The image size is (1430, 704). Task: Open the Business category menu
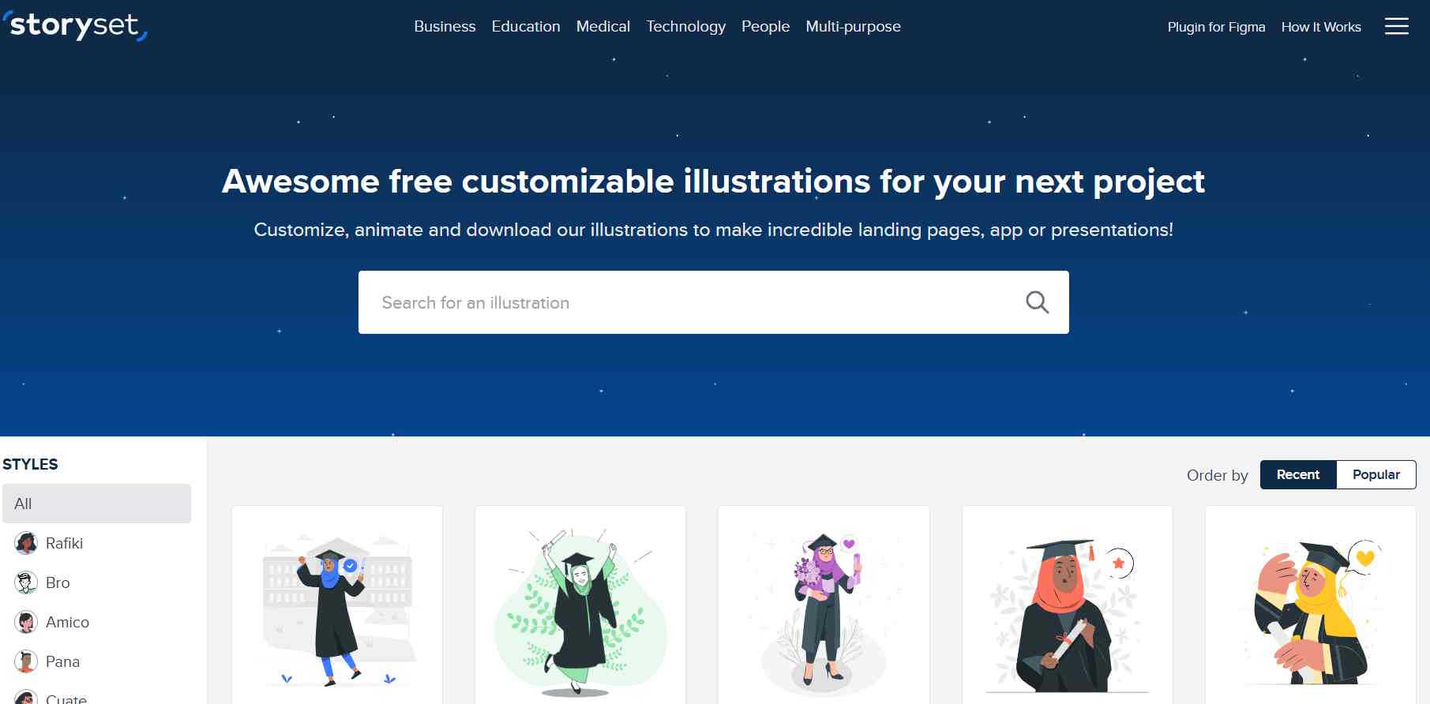tap(445, 26)
